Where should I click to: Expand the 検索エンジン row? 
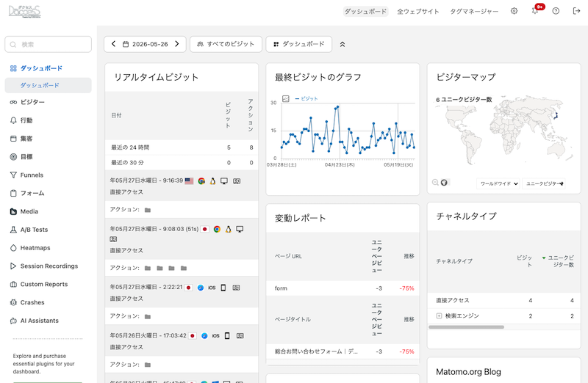439,316
